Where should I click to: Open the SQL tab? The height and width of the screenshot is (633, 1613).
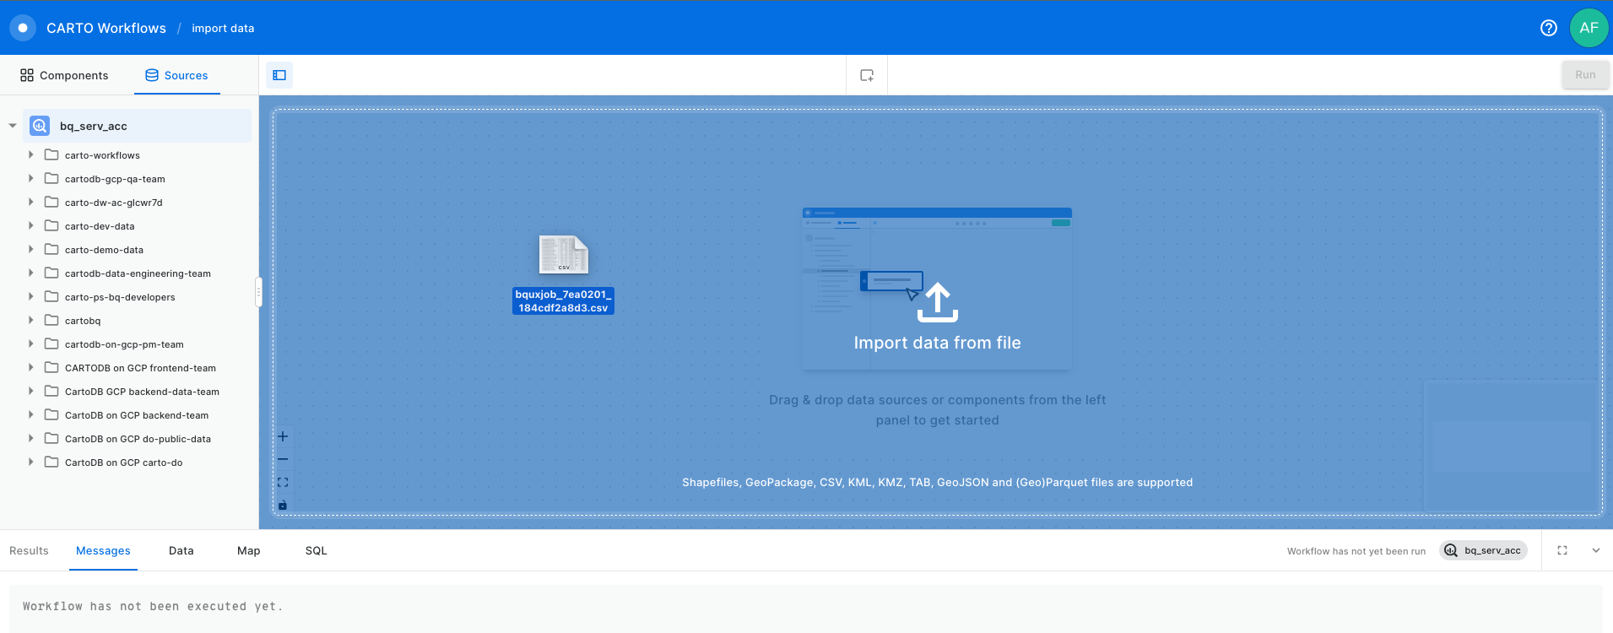(x=316, y=550)
